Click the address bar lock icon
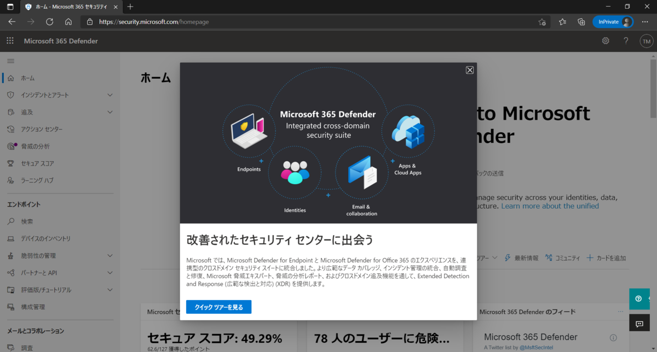 pyautogui.click(x=90, y=22)
